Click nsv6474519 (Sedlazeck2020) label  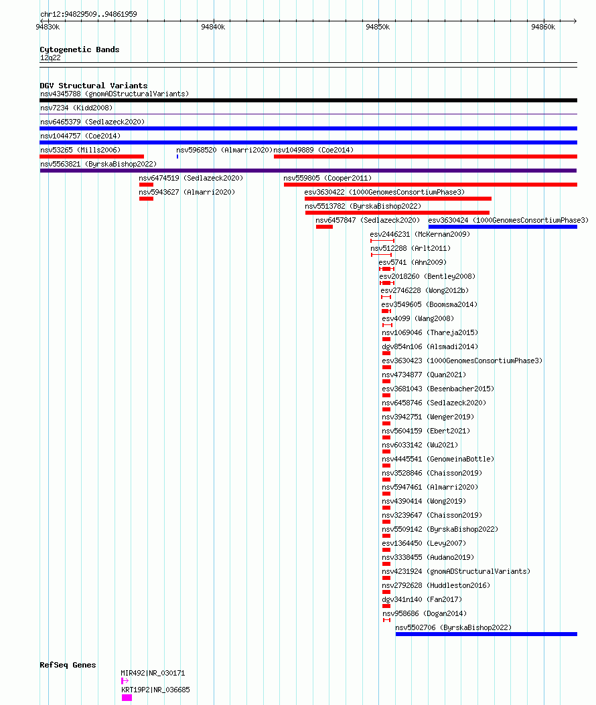click(x=191, y=178)
